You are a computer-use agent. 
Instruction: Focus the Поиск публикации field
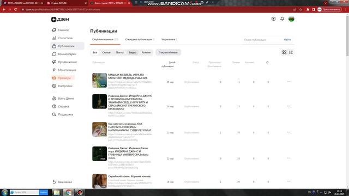[262, 40]
